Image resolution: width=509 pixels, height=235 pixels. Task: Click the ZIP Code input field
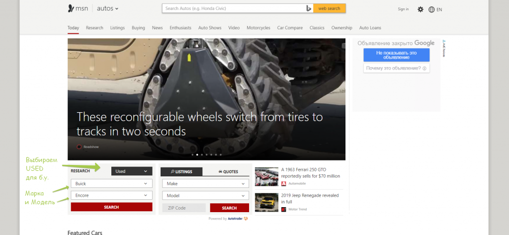184,208
